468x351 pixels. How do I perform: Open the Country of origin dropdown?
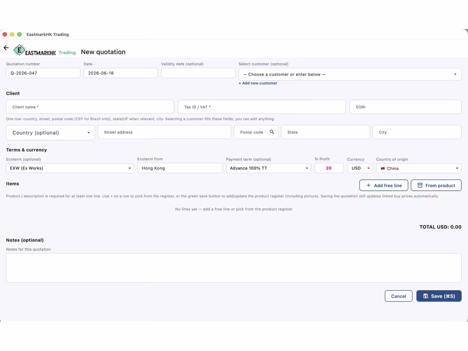(x=419, y=168)
